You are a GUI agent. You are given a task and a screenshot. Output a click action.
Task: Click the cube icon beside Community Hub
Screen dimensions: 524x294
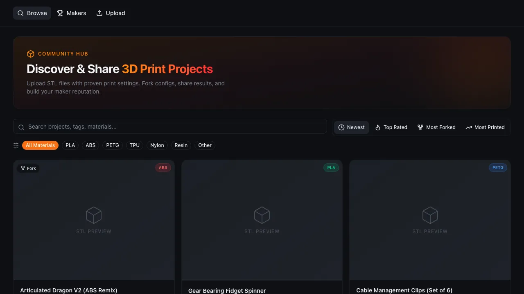31,53
